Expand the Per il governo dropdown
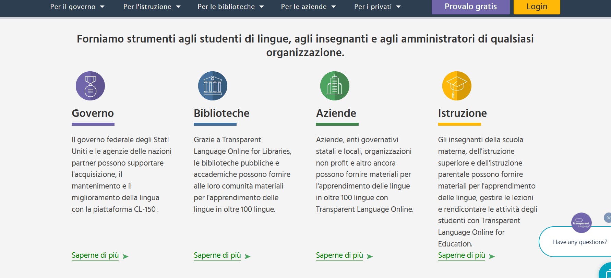 [77, 7]
